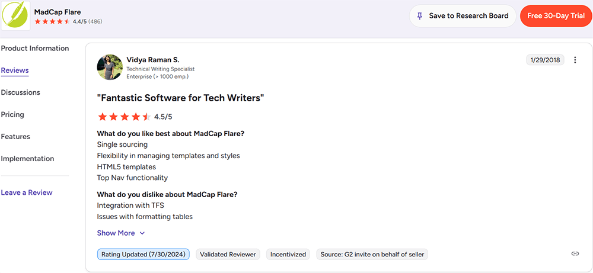
Task: Click HTML5 templates line
Action: 126,166
